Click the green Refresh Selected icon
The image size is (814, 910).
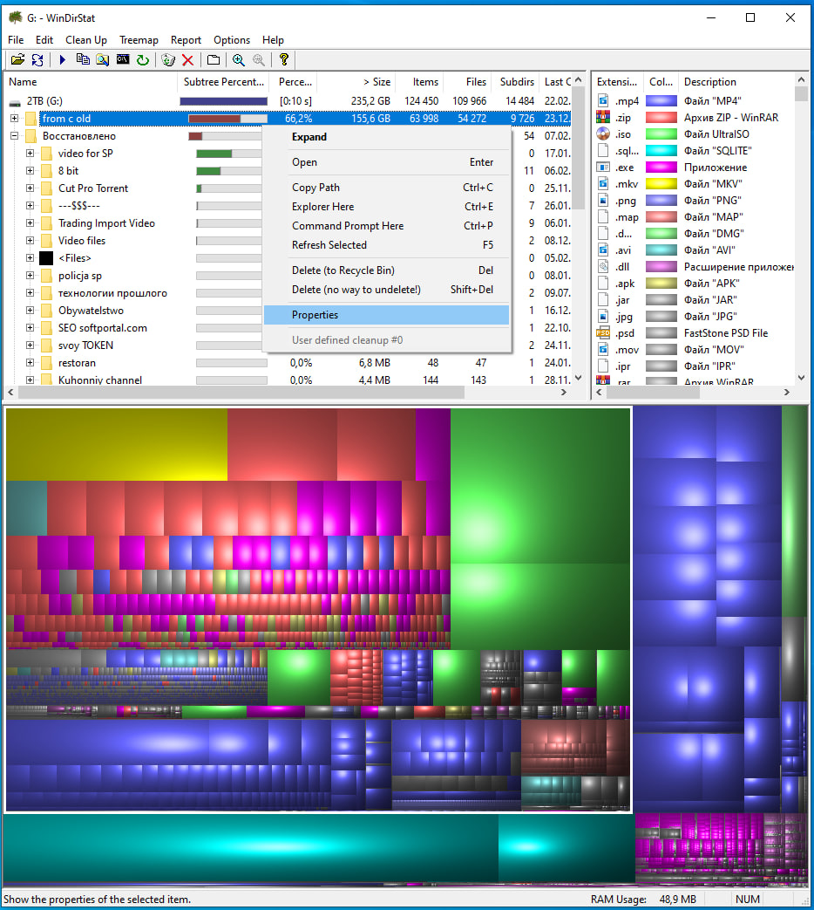pyautogui.click(x=143, y=60)
